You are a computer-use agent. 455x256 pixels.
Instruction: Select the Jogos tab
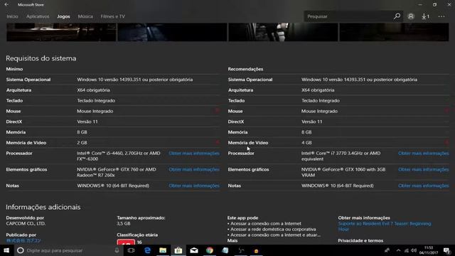point(63,16)
